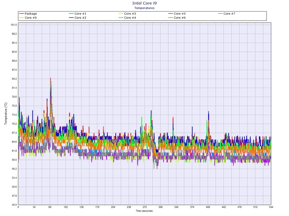The height and width of the screenshot is (216, 289).
Task: Click the Core #5 legend entry
Action: tap(177, 14)
